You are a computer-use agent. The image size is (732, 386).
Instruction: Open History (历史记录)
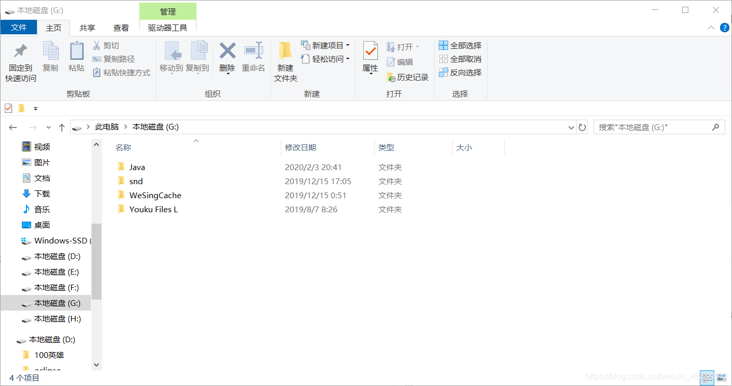408,78
